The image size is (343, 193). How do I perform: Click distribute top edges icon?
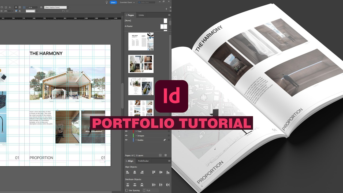pyautogui.click(x=128, y=185)
